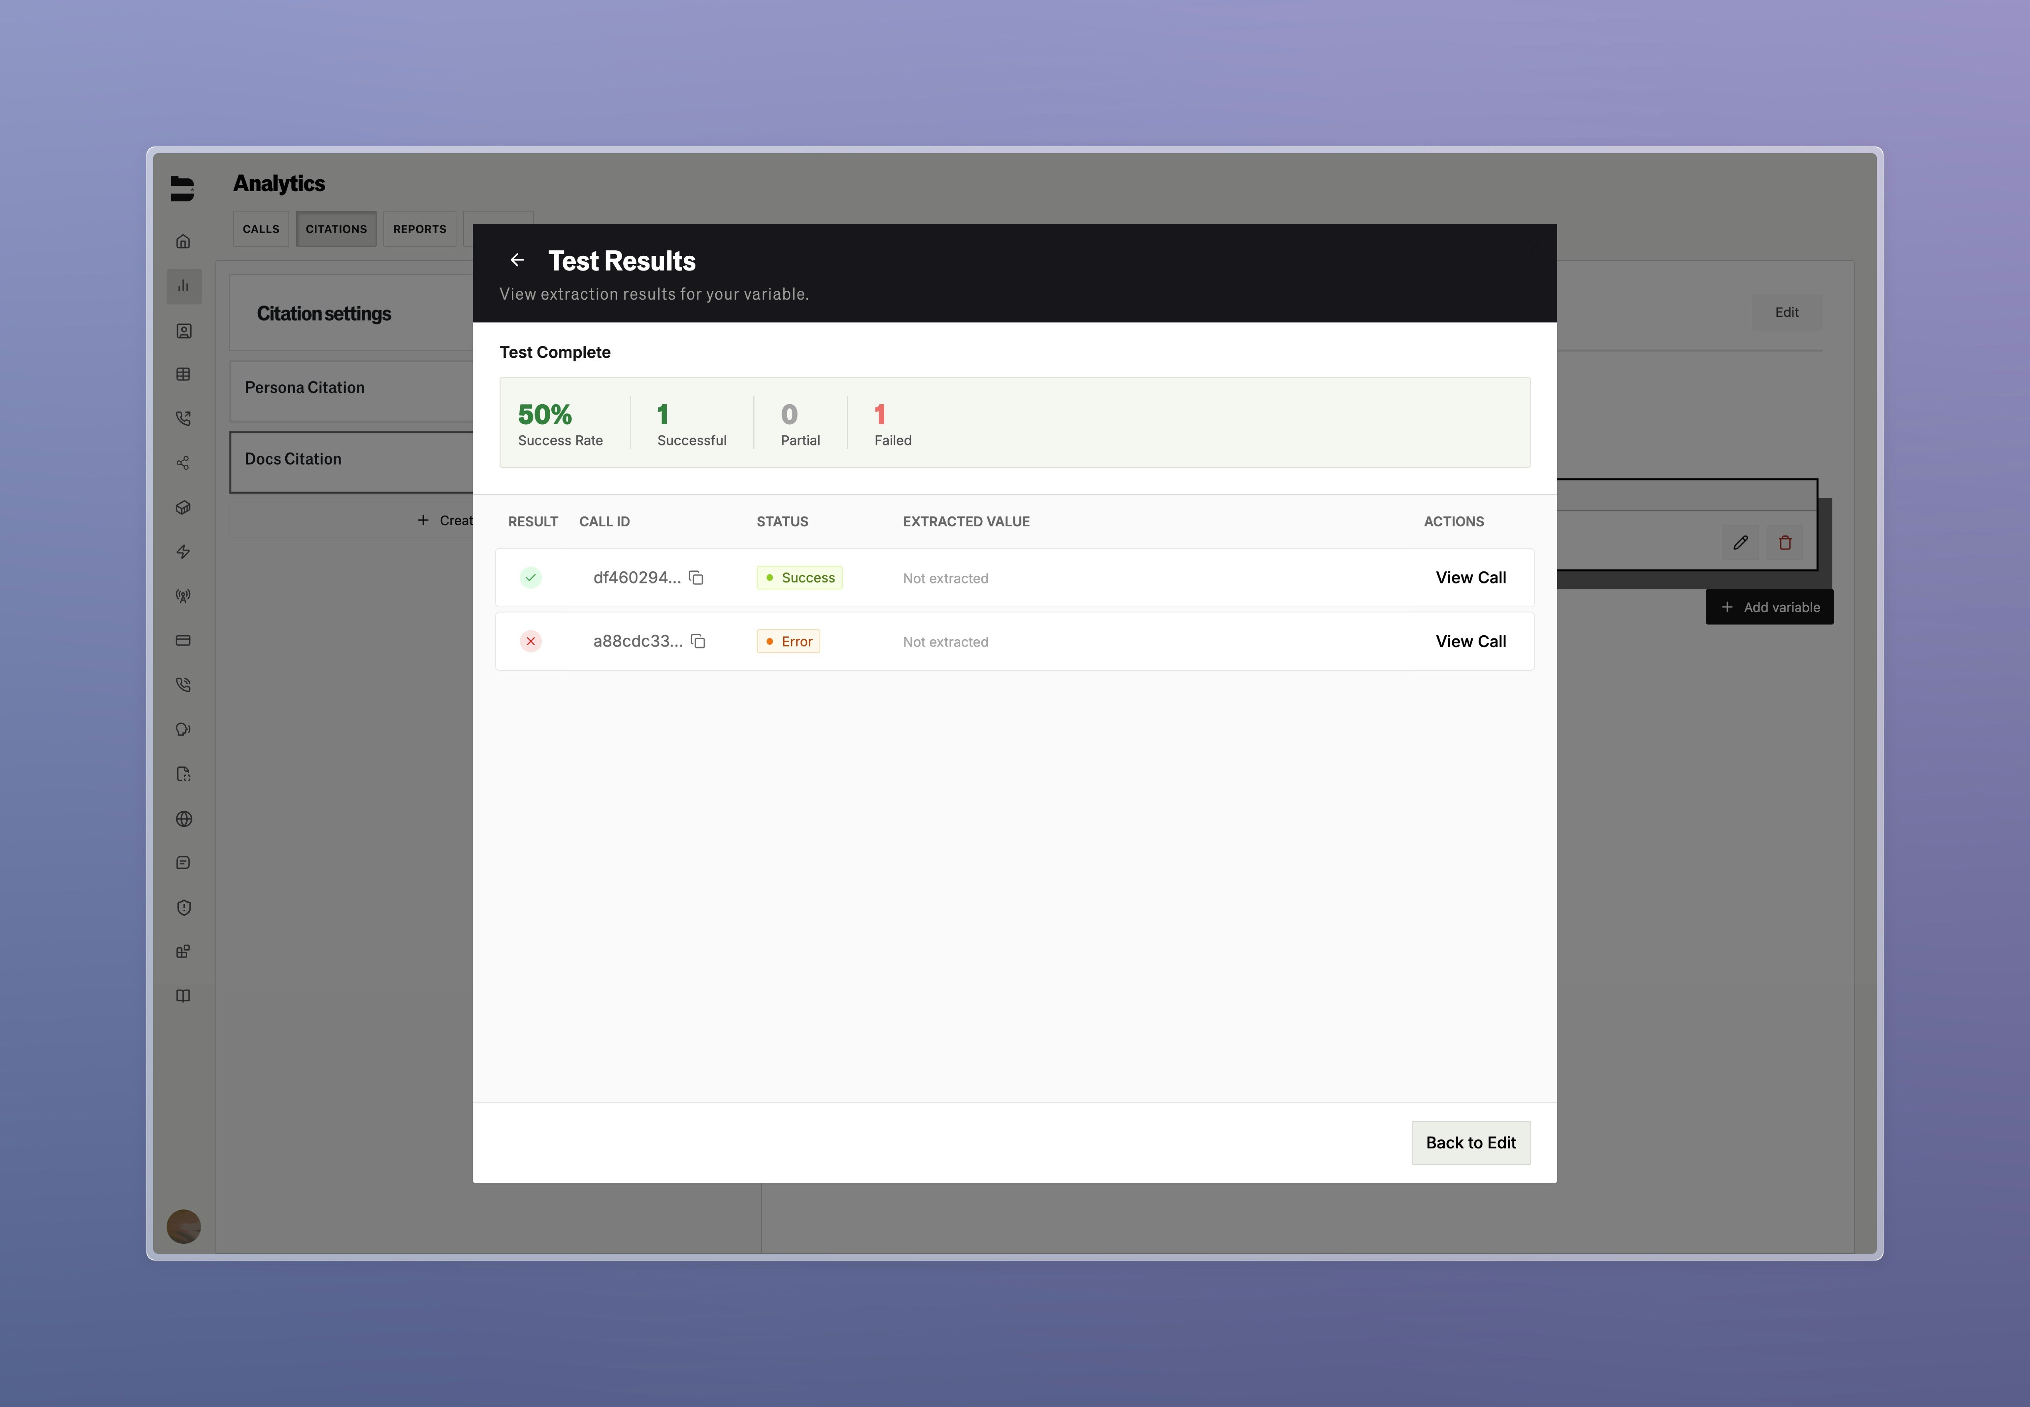Image resolution: width=2030 pixels, height=1407 pixels.
Task: Select the Analytics bar-chart sidebar icon
Action: pyautogui.click(x=184, y=286)
